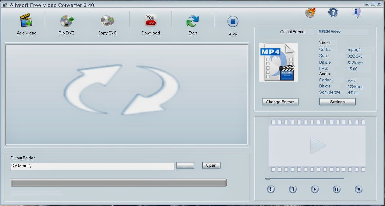Play the preview video
Viewport: 385px width, 206px height.
pyautogui.click(x=315, y=189)
